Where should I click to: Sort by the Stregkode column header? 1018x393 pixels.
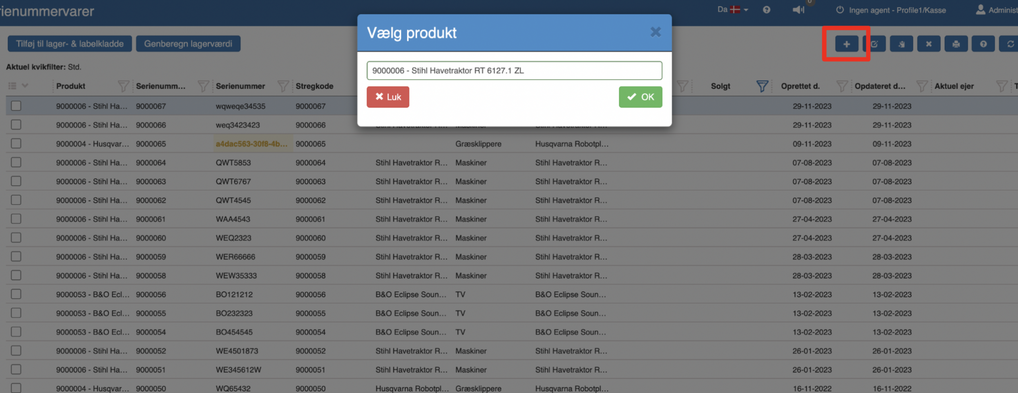314,86
